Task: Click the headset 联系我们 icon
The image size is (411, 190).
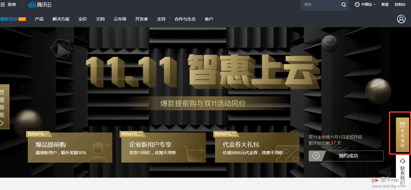Action: (402, 161)
